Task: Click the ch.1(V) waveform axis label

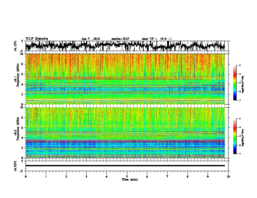Action: [16, 46]
